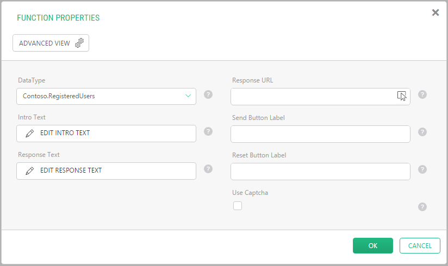Enable the Use Captcha checkbox
Screen dimensions: 448x266
click(238, 206)
